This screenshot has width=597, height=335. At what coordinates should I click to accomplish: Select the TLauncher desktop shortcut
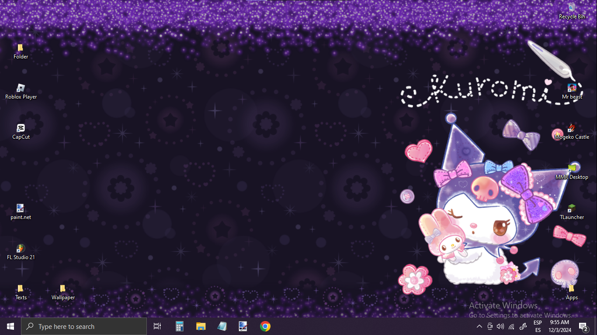click(572, 212)
